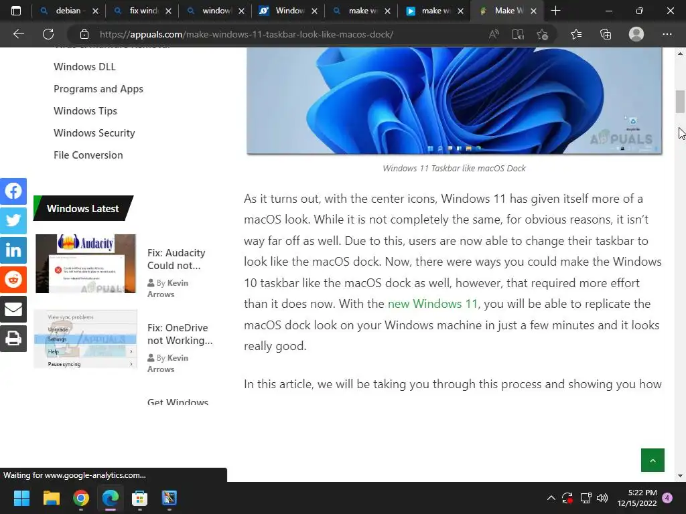Share article on Facebook

(13, 191)
